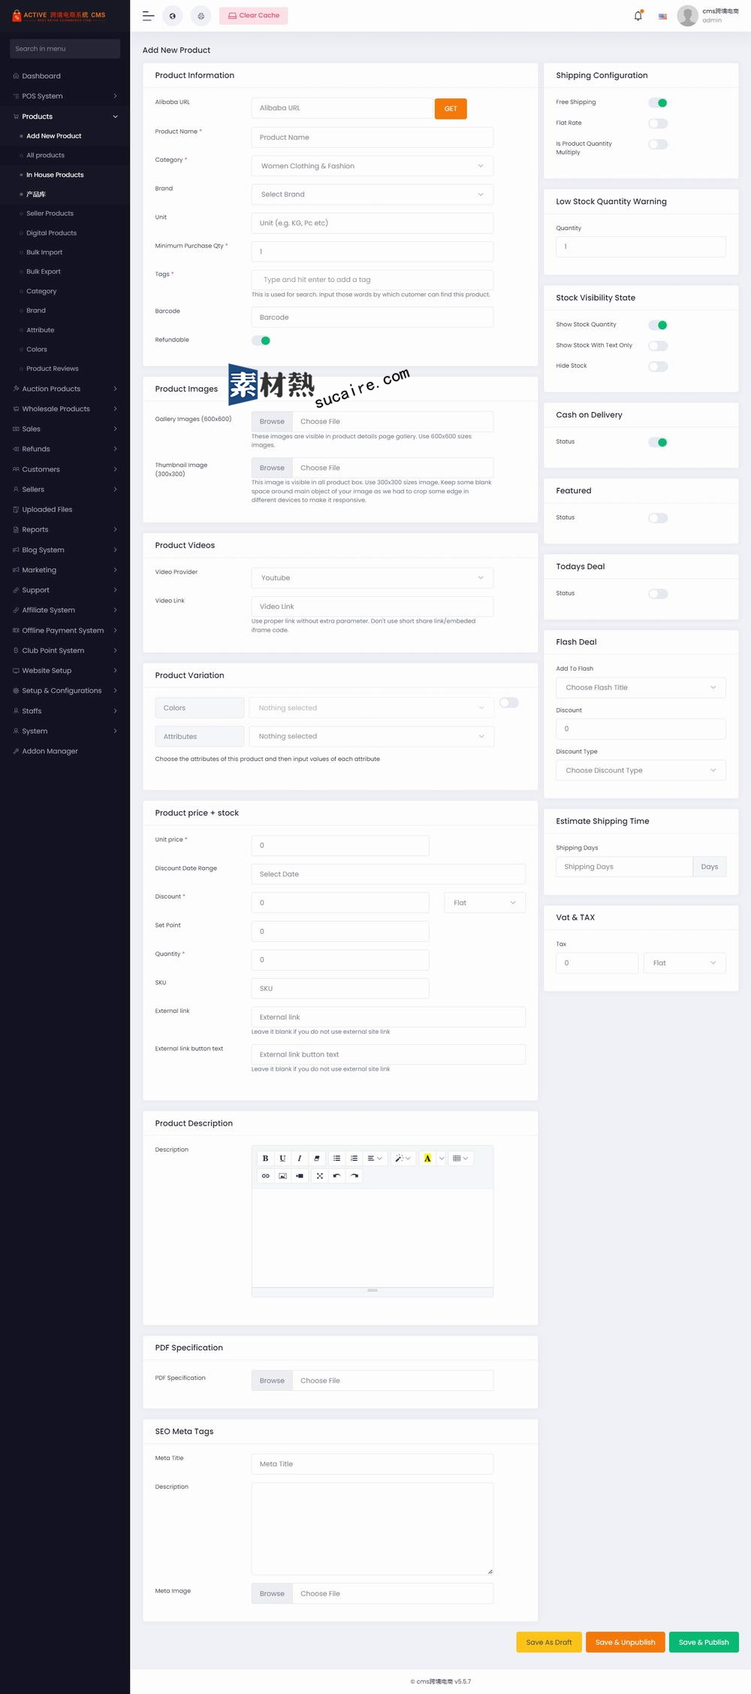Toggle fullscreen mode in the editor
Screen dimensions: 751x1694
click(x=320, y=1175)
